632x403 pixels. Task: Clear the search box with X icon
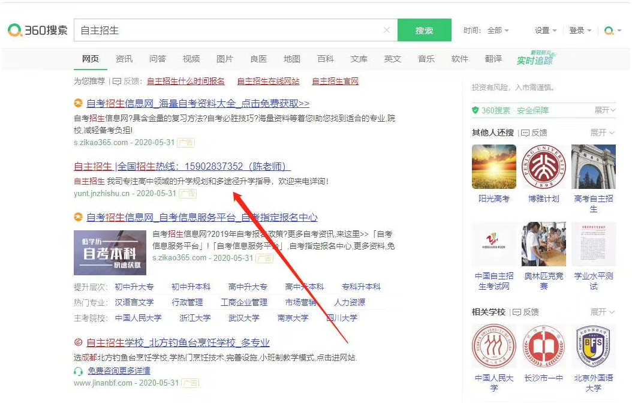tap(387, 30)
